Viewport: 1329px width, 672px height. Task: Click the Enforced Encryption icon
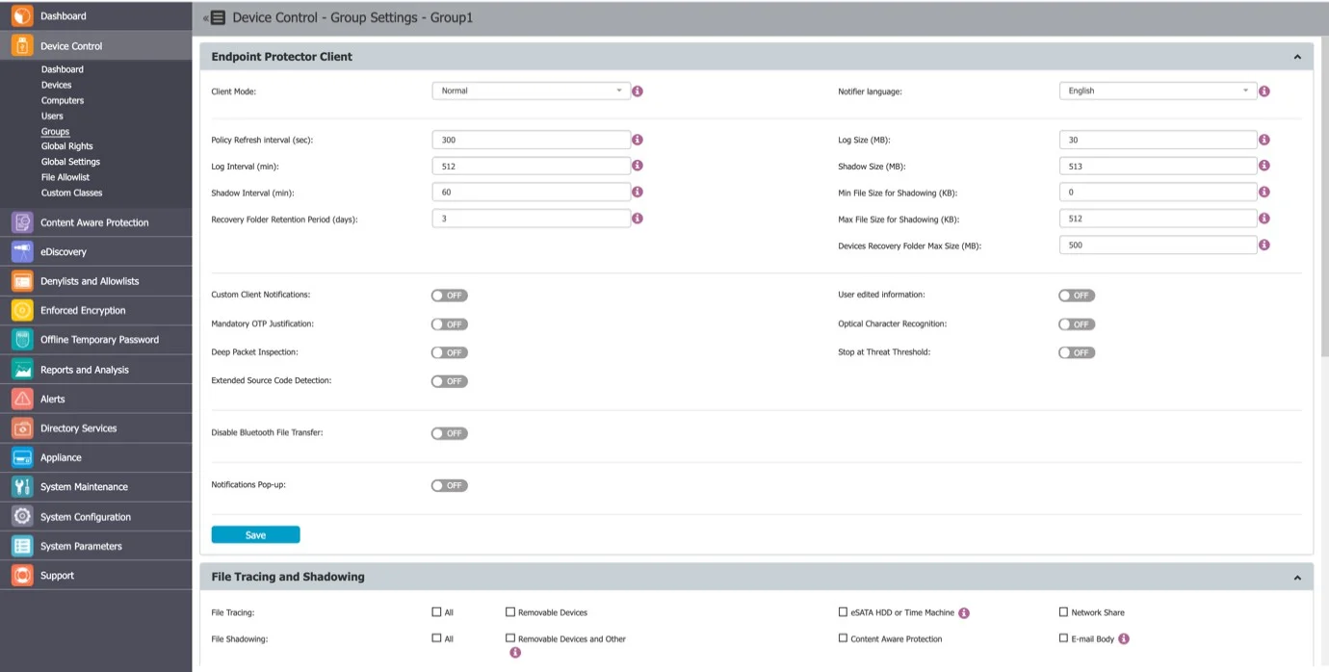point(22,310)
